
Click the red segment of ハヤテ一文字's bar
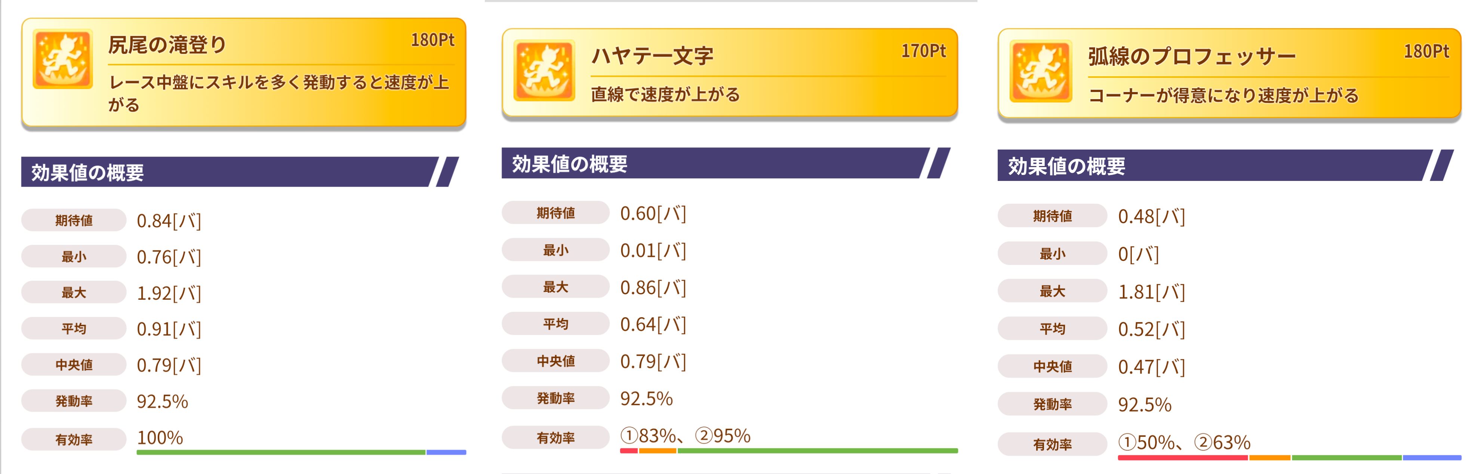(x=629, y=451)
